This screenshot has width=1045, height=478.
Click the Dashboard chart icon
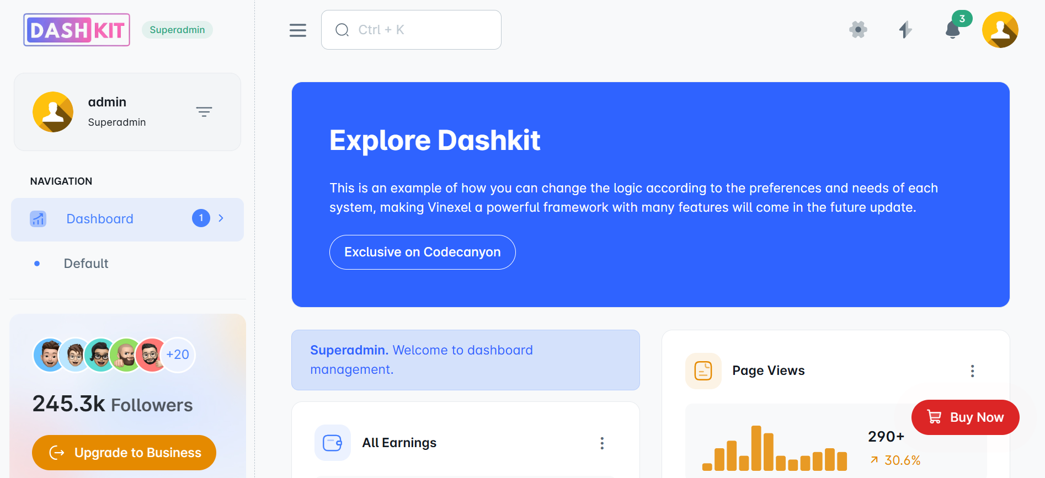[x=38, y=219]
